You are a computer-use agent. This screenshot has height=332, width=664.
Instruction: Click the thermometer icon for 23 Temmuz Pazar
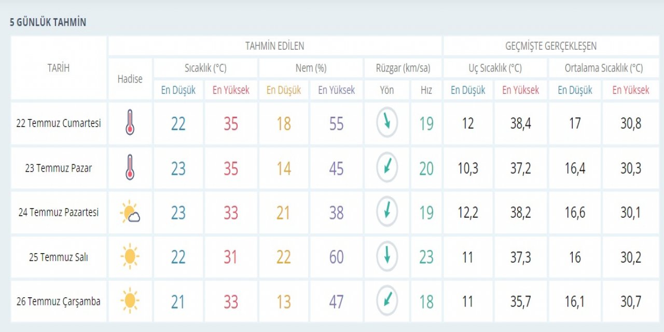[x=130, y=168]
